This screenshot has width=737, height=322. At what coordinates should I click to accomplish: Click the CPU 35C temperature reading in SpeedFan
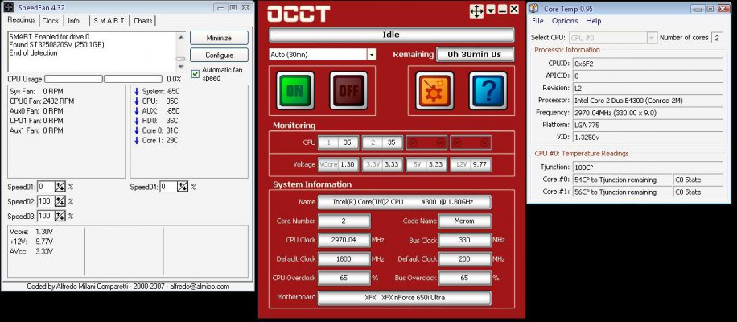[155, 101]
